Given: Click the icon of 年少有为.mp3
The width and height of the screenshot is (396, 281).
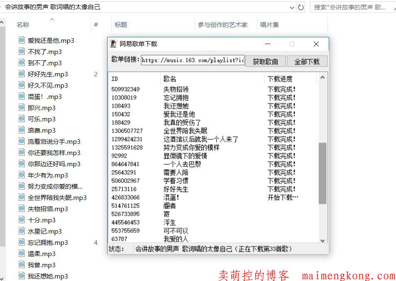Looking at the screenshot, I should pyautogui.click(x=22, y=175).
